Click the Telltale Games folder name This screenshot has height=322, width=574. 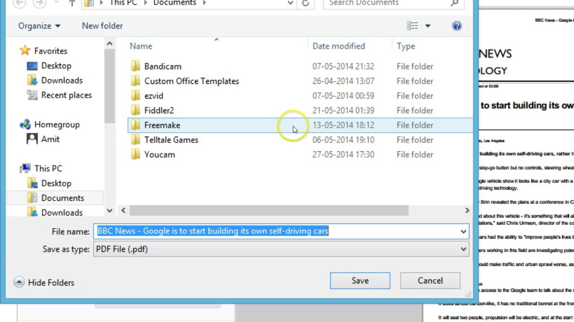pos(171,140)
